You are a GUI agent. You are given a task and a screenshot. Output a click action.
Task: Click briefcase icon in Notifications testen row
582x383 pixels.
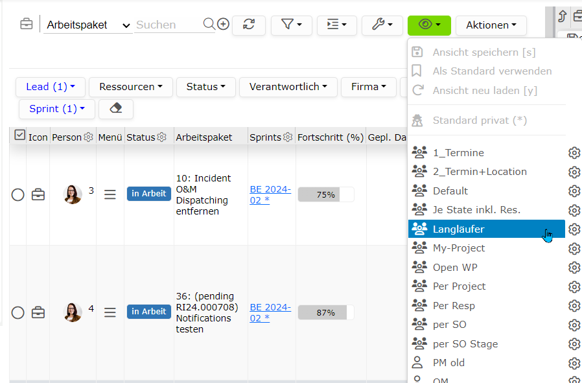pos(38,312)
